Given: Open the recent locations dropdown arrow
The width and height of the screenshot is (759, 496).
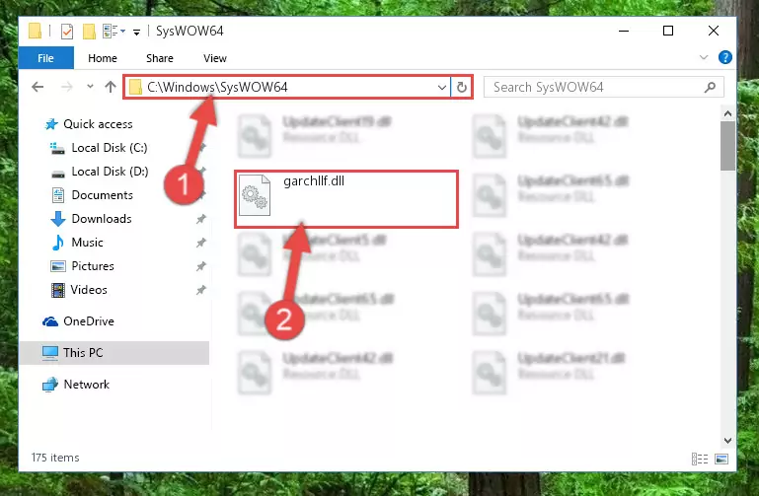Looking at the screenshot, I should tap(90, 87).
